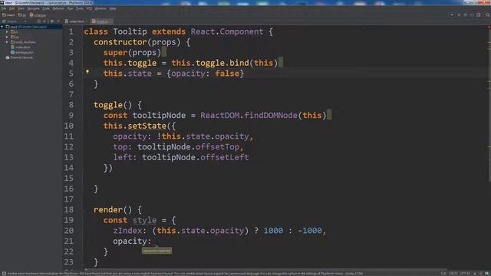Open the Edit menu
Image resolution: width=491 pixels, height=276 pixels.
click(12, 8)
